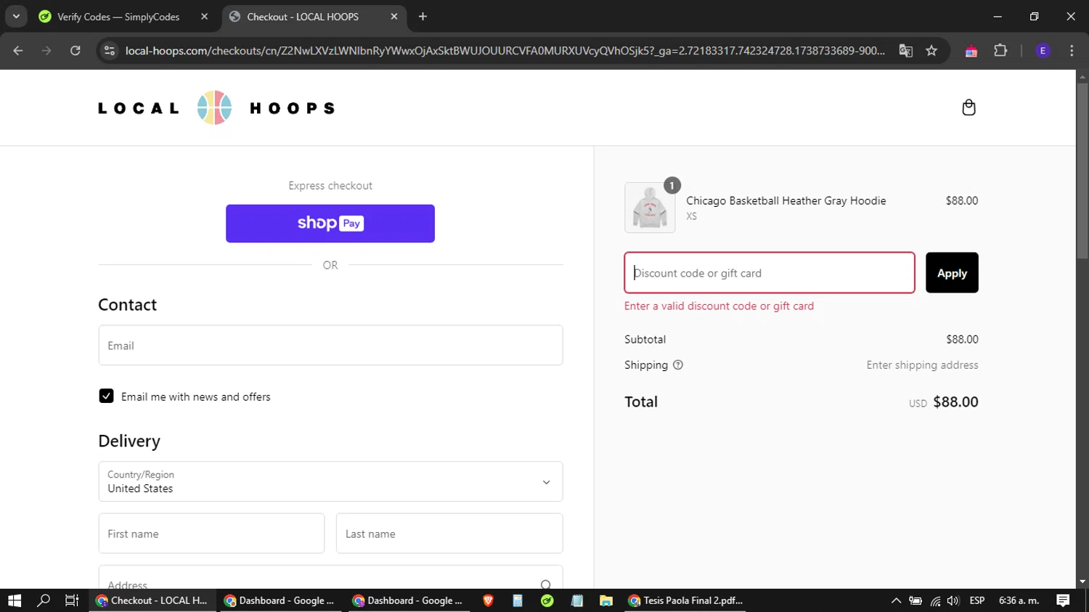The height and width of the screenshot is (612, 1089).
Task: Click the Shop Pay express checkout button
Action: (330, 224)
